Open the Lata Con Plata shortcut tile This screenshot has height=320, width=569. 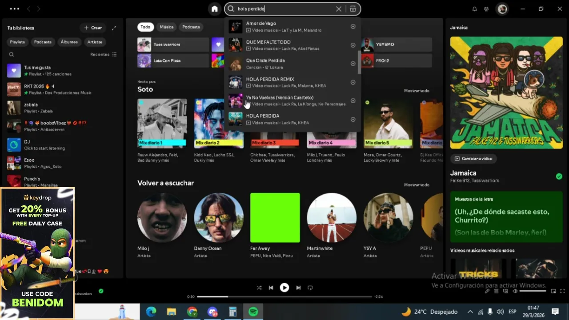pyautogui.click(x=173, y=60)
